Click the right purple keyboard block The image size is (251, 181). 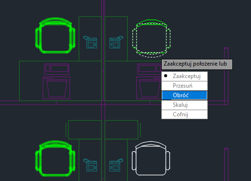tap(149, 69)
